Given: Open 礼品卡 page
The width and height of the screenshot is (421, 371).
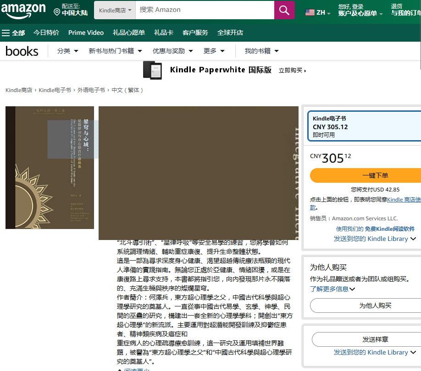Looking at the screenshot, I should click(164, 33).
